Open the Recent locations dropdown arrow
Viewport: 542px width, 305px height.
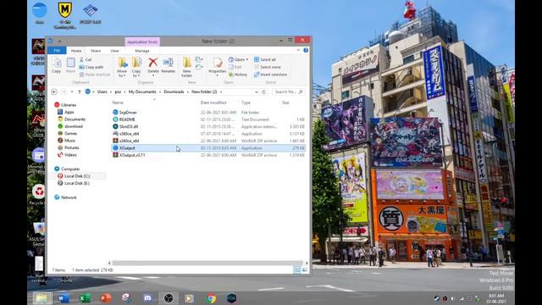tap(72, 91)
